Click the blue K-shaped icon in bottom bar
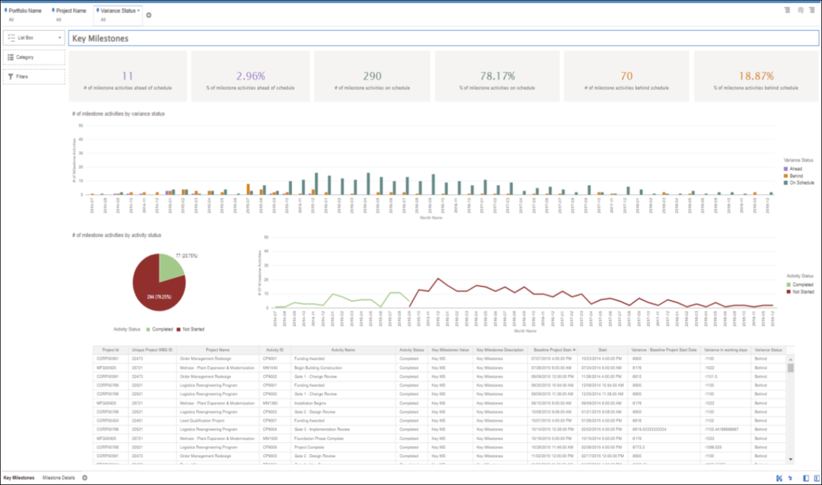Image resolution: width=822 pixels, height=485 pixels. (779, 478)
